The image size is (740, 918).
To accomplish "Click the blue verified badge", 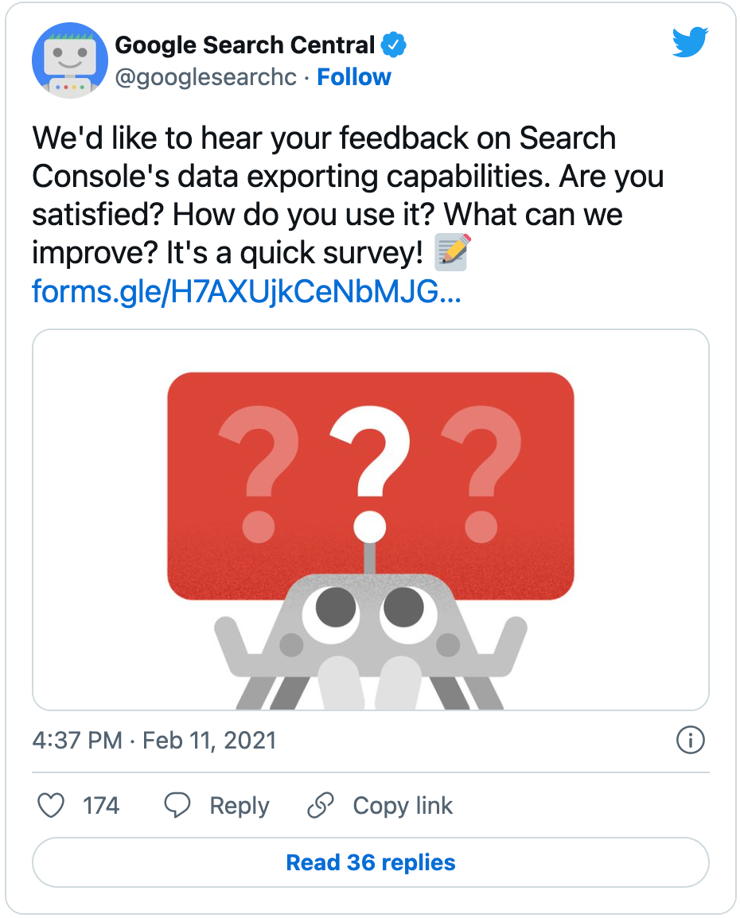I will pyautogui.click(x=394, y=45).
